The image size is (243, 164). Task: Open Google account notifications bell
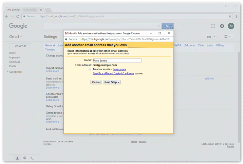click(x=222, y=26)
